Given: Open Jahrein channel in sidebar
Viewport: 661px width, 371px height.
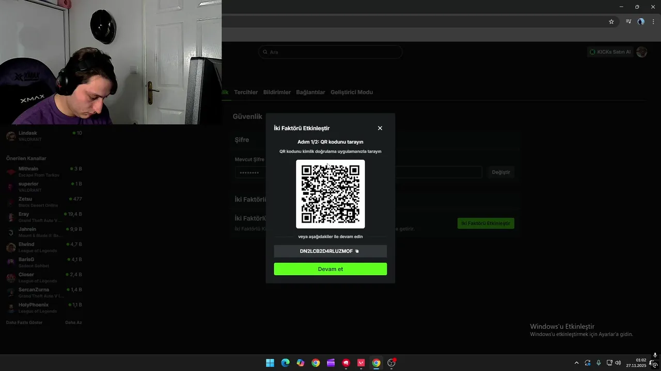Looking at the screenshot, I should [x=44, y=232].
